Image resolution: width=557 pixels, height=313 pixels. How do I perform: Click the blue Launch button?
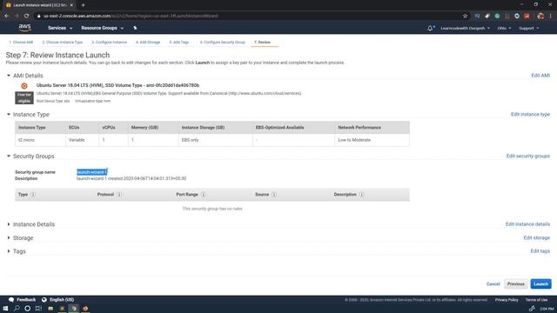(540, 284)
